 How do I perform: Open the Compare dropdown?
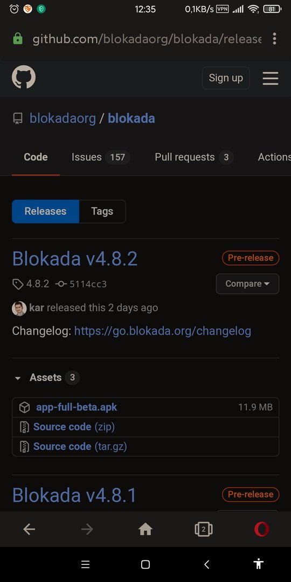pyautogui.click(x=247, y=284)
